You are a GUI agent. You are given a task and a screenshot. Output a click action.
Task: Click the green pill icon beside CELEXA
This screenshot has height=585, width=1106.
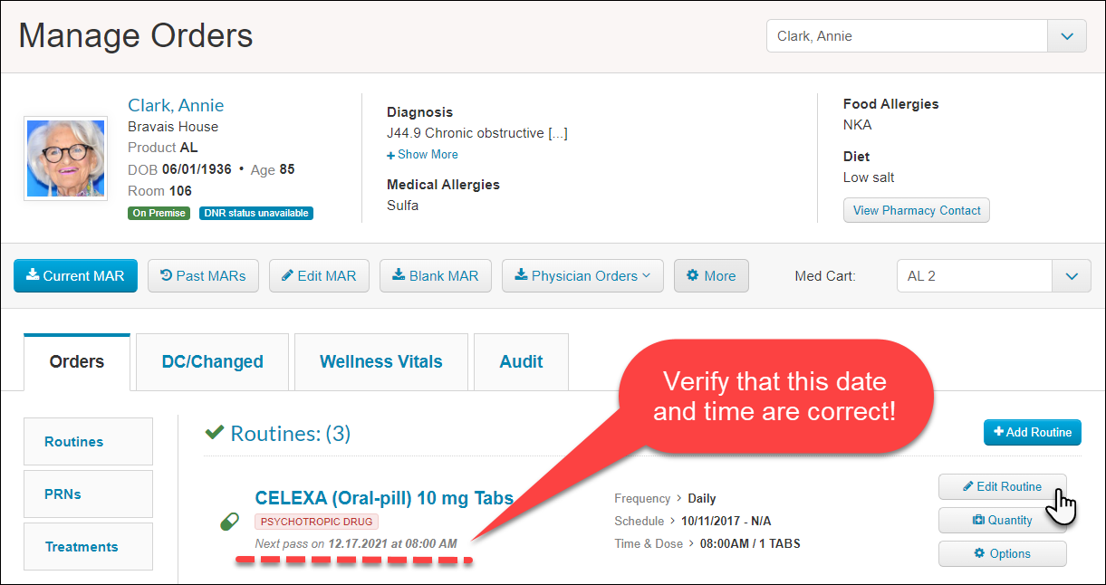(x=229, y=522)
